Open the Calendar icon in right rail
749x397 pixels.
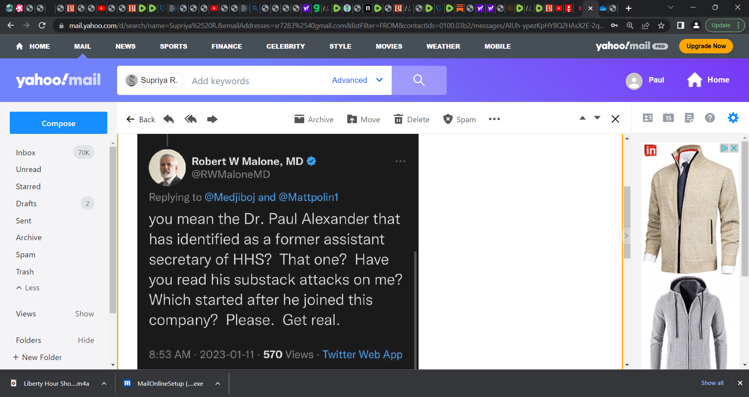(668, 118)
